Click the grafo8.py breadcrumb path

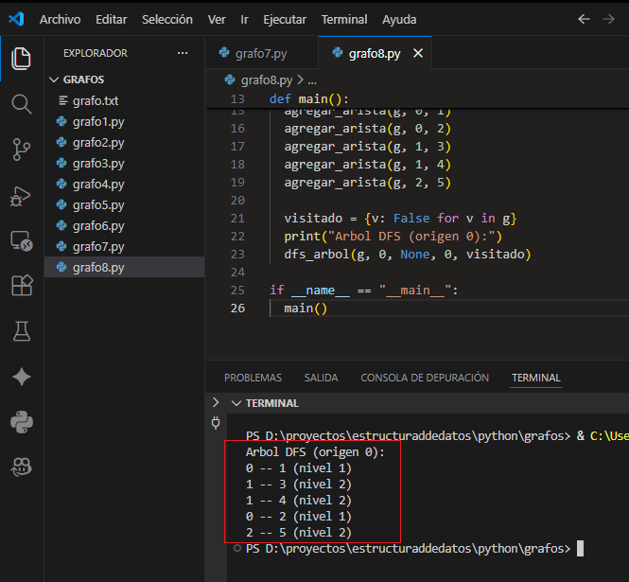[x=267, y=80]
